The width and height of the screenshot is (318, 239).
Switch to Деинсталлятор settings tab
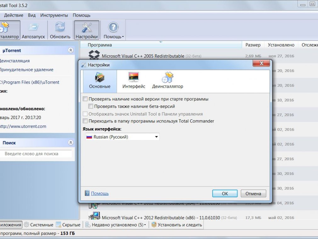coord(168,77)
